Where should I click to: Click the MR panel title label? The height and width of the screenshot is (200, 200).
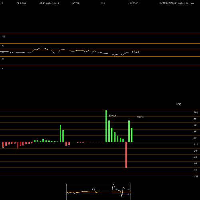178,104
